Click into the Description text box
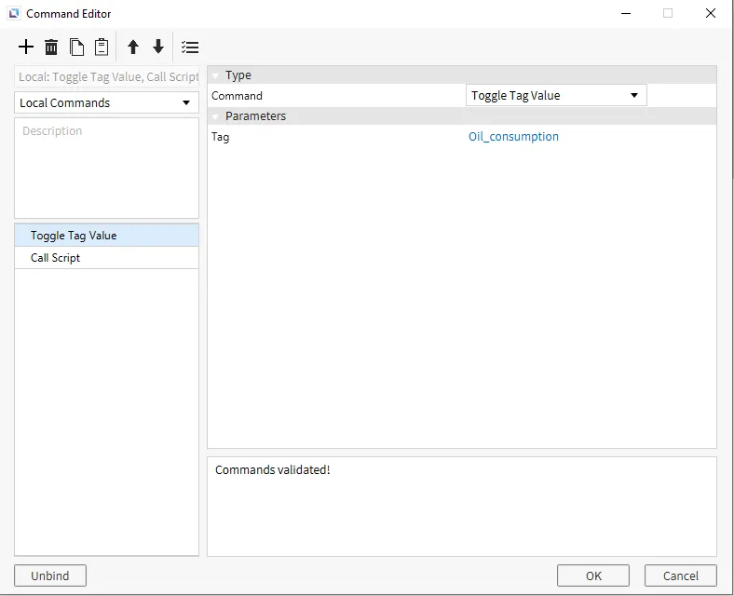Viewport: 734px width, 596px height. [106, 168]
